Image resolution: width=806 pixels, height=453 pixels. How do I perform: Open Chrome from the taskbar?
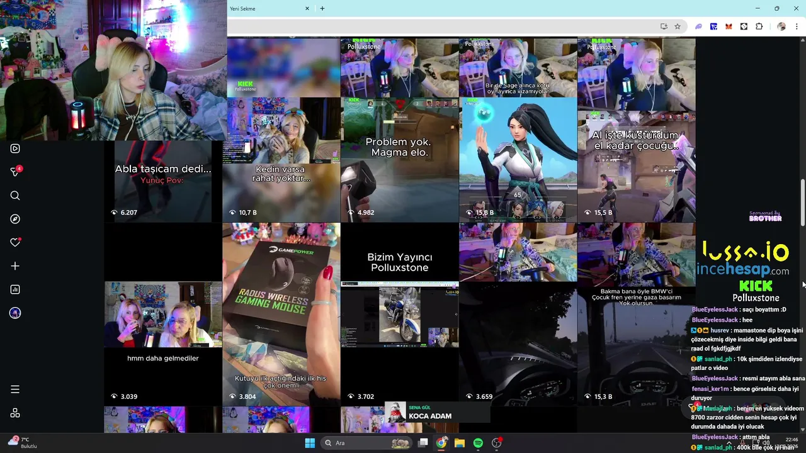[441, 443]
